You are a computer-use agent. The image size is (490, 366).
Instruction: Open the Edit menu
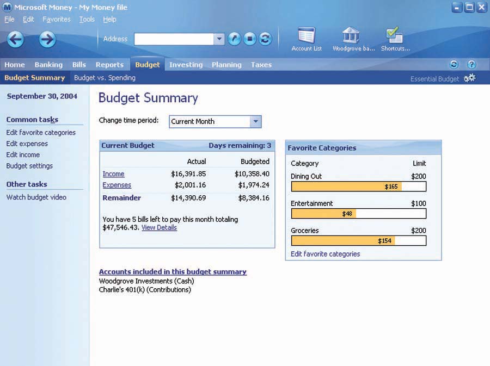coord(28,20)
